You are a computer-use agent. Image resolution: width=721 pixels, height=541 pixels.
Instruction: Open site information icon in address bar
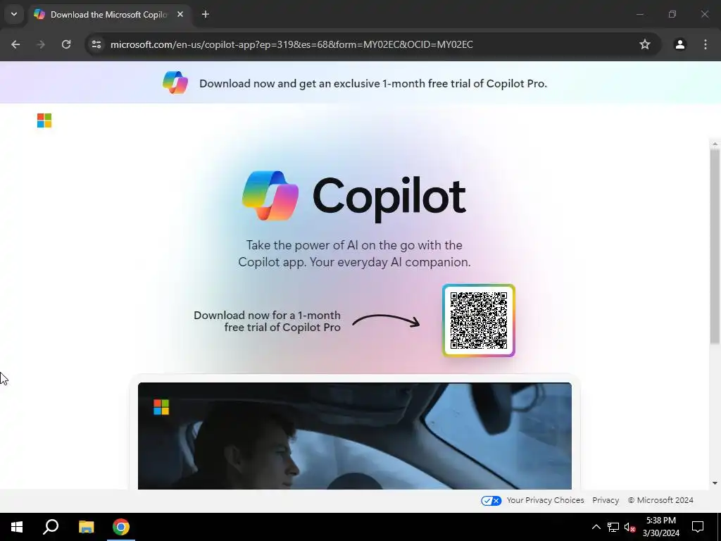96,44
